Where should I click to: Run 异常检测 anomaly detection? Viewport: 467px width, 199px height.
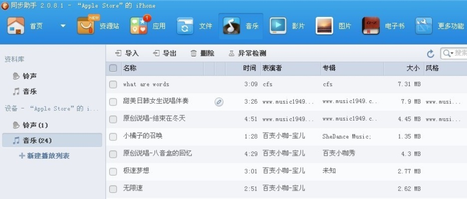point(247,53)
